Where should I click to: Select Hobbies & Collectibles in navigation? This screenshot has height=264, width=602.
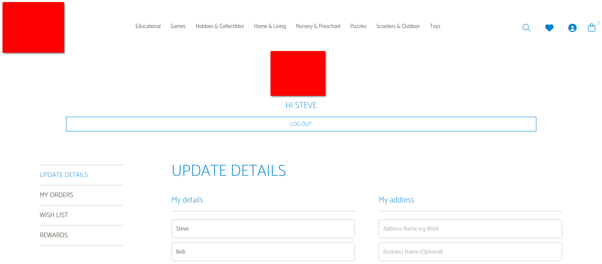click(x=220, y=26)
